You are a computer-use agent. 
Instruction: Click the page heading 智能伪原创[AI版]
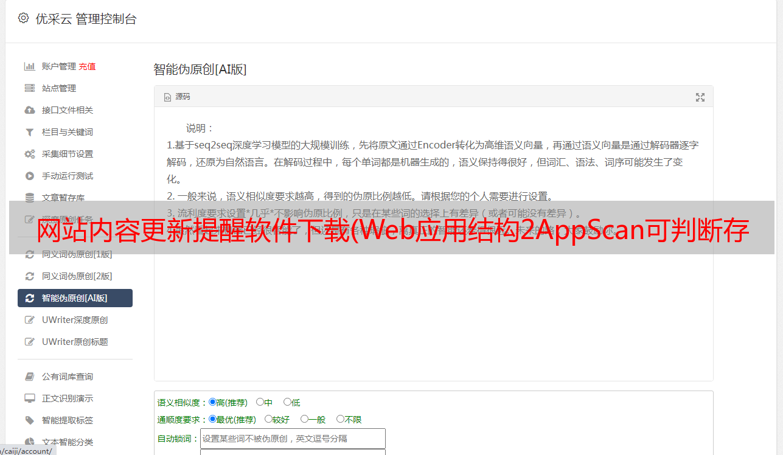tap(200, 69)
